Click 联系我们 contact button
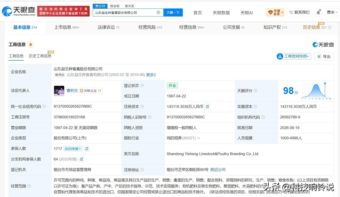 pos(299,12)
